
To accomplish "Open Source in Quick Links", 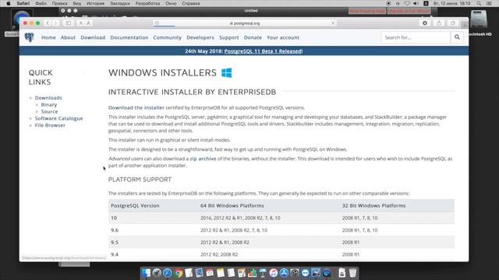I will [49, 111].
